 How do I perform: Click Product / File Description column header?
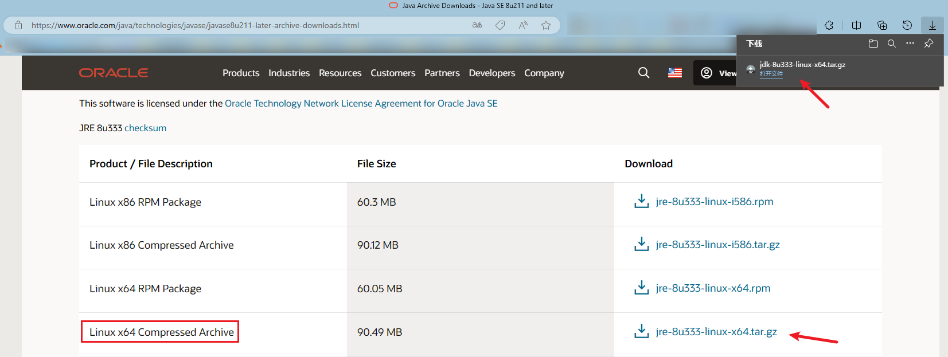(x=151, y=163)
